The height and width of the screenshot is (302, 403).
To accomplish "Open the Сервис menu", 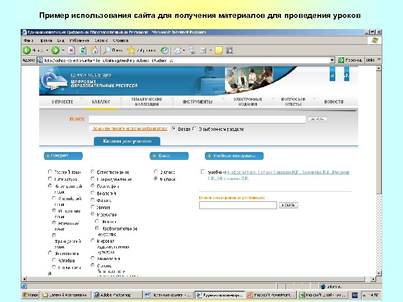I will (101, 41).
